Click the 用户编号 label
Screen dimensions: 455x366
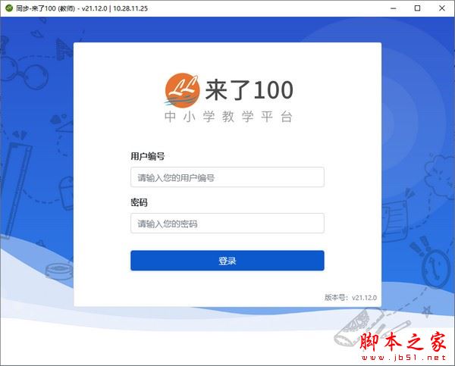148,156
